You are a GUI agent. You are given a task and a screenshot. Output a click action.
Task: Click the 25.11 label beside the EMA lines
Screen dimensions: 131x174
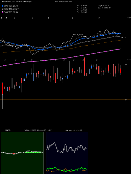[x=123, y=37]
